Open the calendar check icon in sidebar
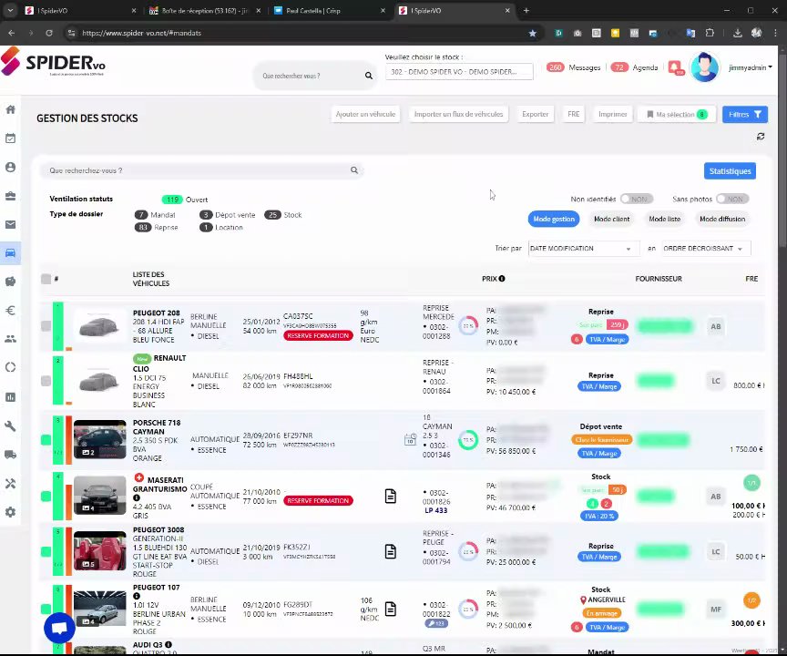 click(x=11, y=138)
